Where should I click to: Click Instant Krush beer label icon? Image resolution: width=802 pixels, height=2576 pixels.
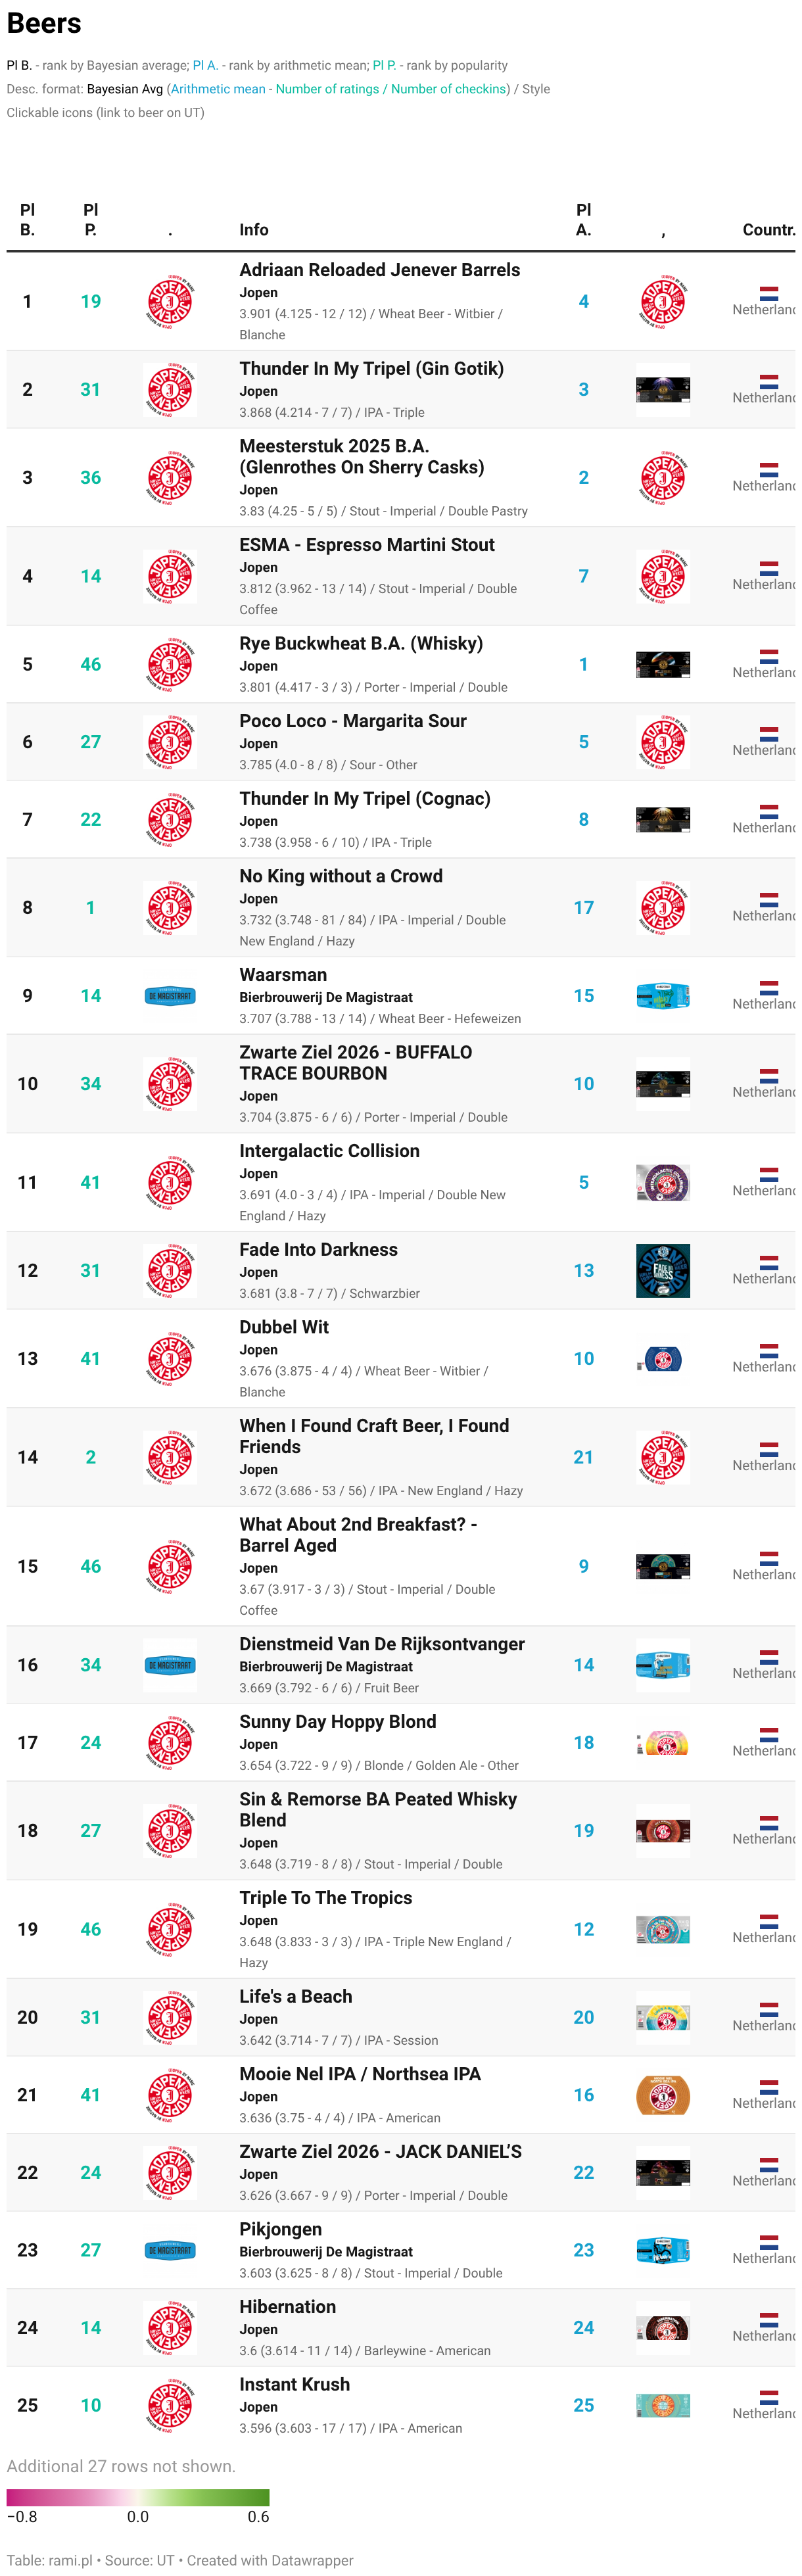click(663, 2406)
